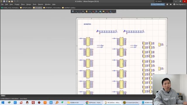Open the View menu

(x=11, y=4)
